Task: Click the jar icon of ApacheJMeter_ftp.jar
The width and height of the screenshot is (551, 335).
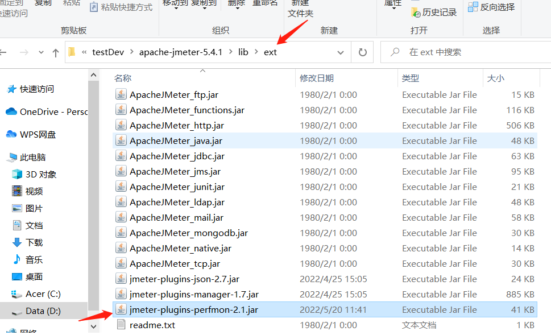Action: coord(121,94)
